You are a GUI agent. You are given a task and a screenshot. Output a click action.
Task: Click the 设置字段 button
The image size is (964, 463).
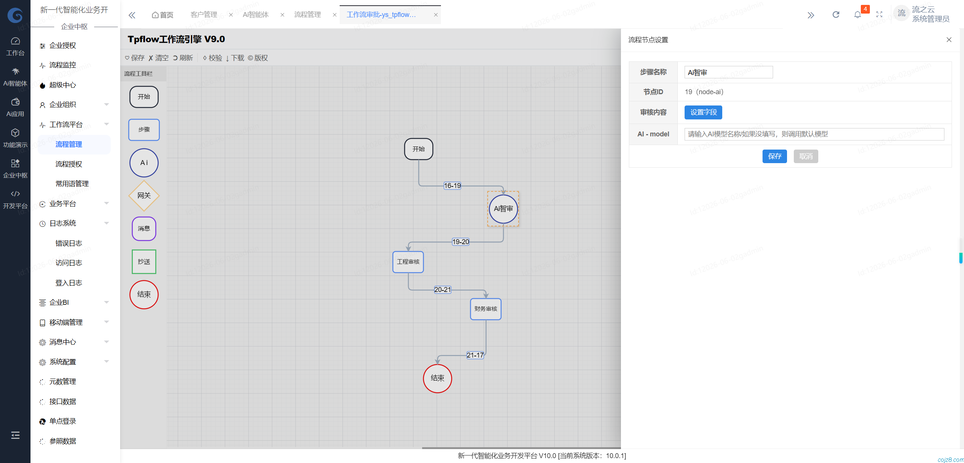point(703,112)
